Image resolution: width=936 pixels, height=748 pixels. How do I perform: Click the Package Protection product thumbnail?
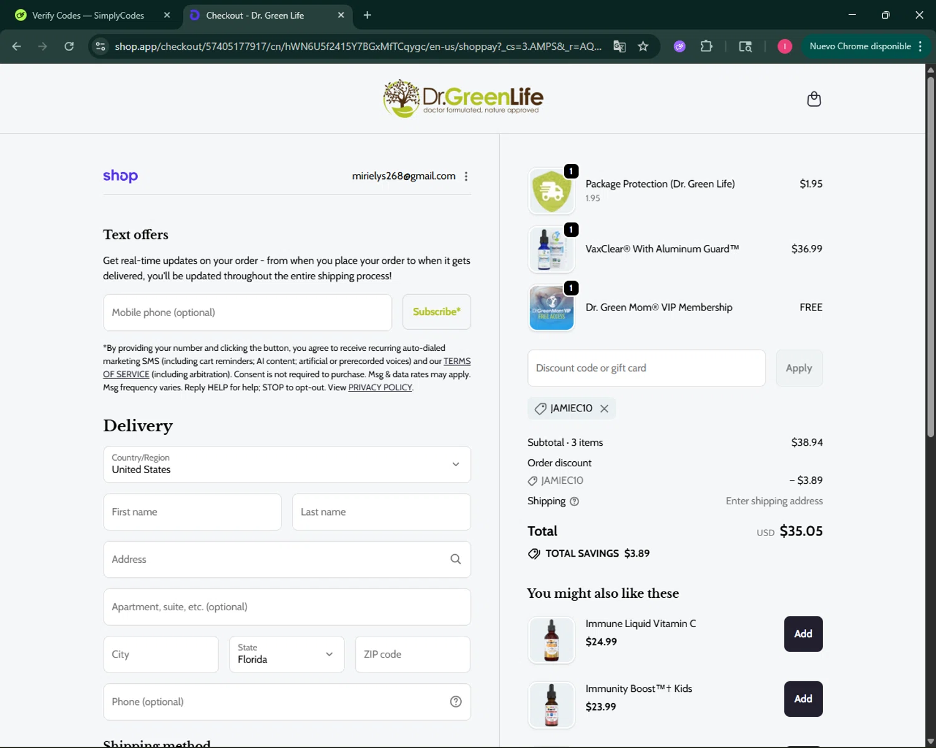pyautogui.click(x=552, y=191)
